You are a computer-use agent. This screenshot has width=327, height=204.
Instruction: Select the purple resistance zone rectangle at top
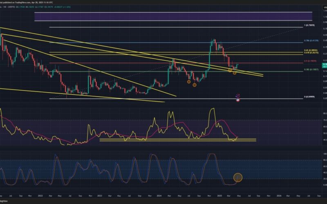click(x=173, y=16)
